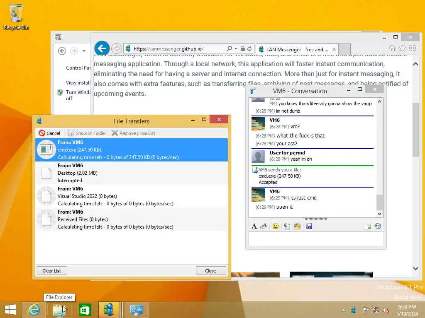Screen dimensions: 425x318
Task: Click the Control Panel window Forward arrow
Action: (x=74, y=51)
